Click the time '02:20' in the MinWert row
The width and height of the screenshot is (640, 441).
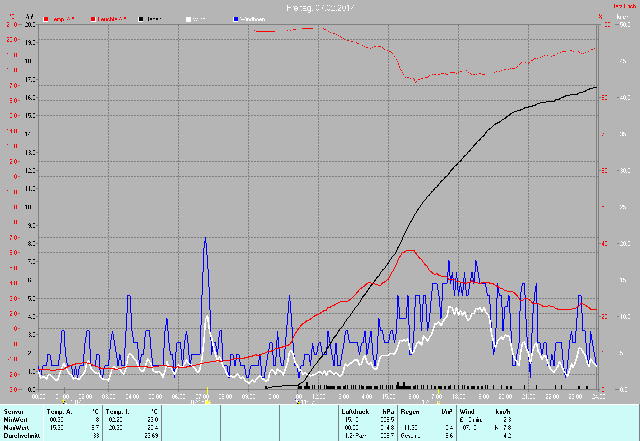[x=115, y=420]
